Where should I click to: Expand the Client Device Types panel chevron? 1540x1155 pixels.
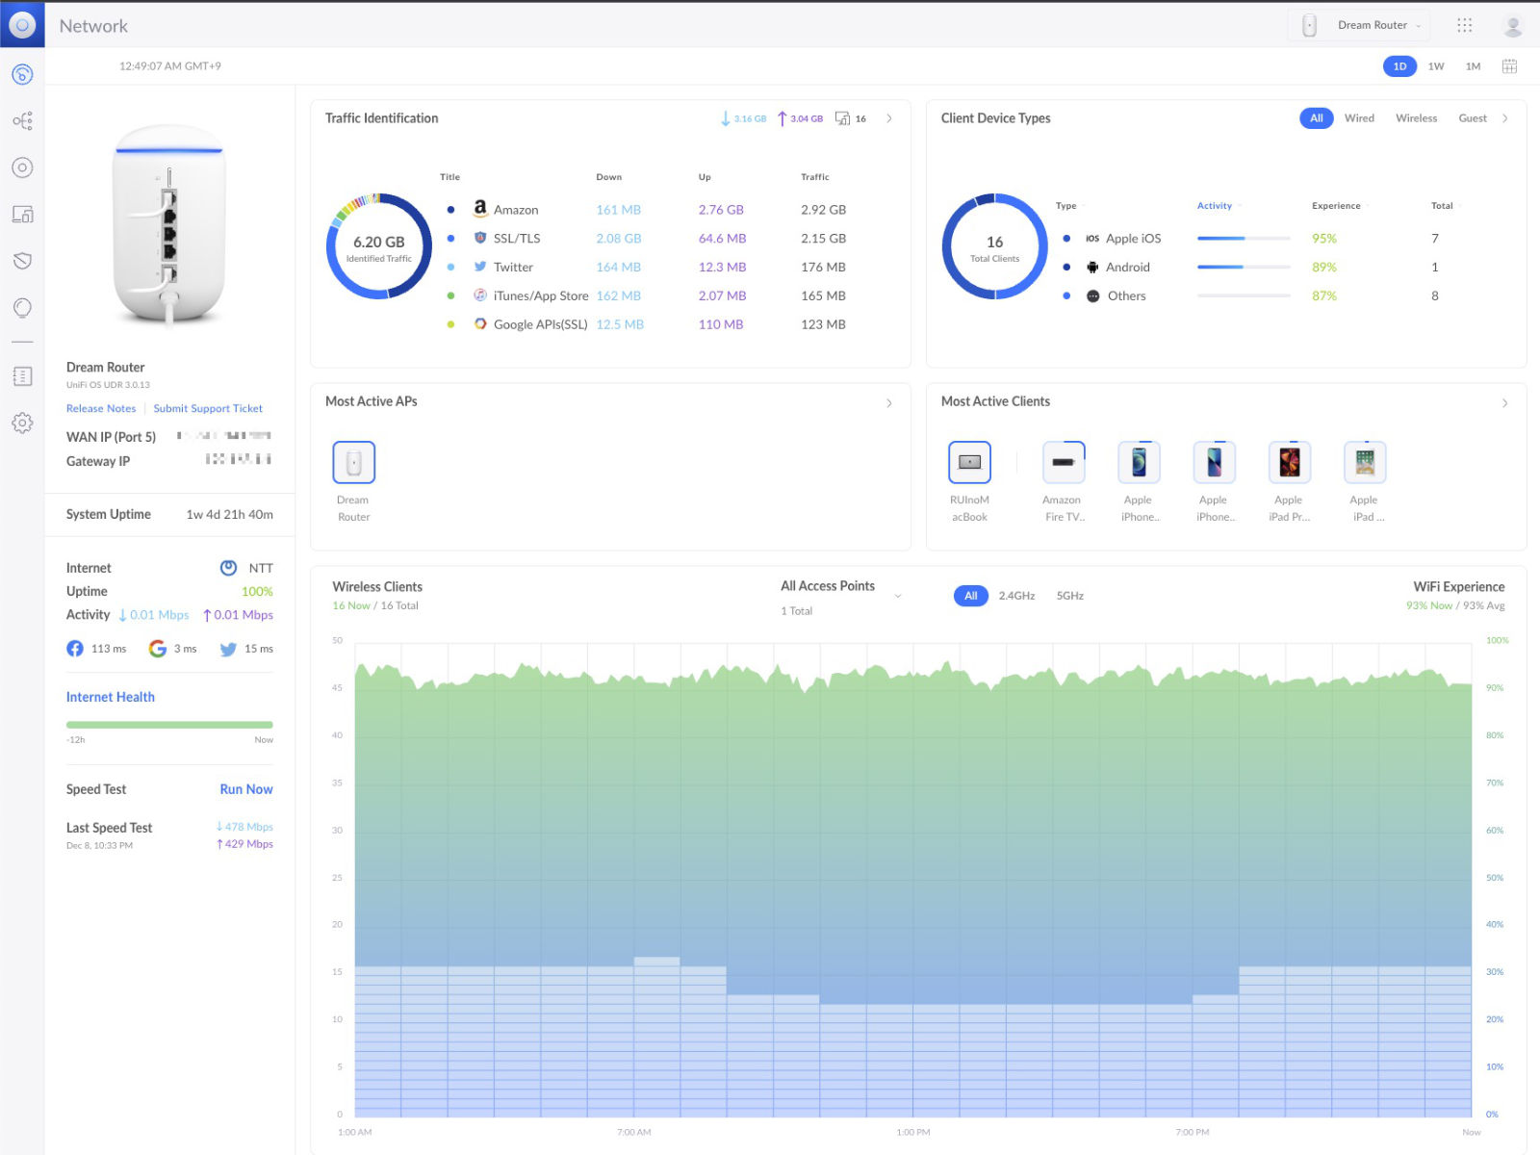point(1505,118)
